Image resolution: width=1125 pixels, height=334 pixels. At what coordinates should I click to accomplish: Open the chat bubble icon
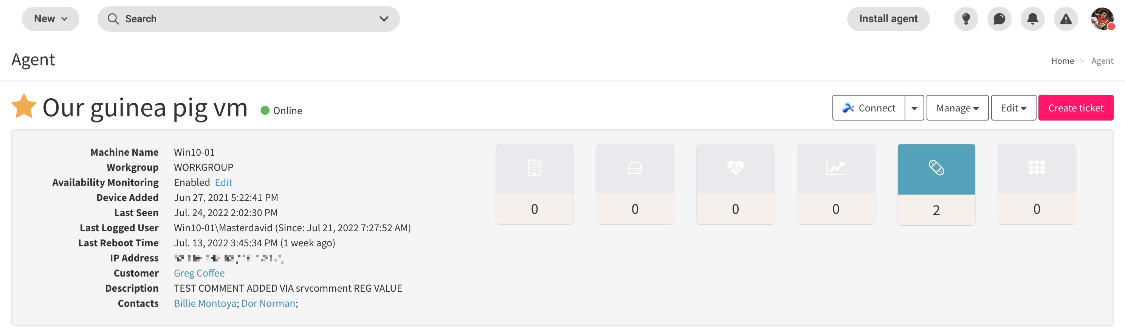999,19
